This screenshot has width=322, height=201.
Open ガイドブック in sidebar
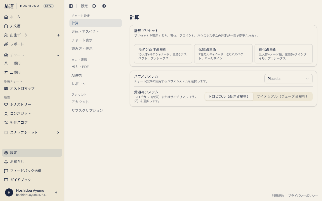coord(32,180)
